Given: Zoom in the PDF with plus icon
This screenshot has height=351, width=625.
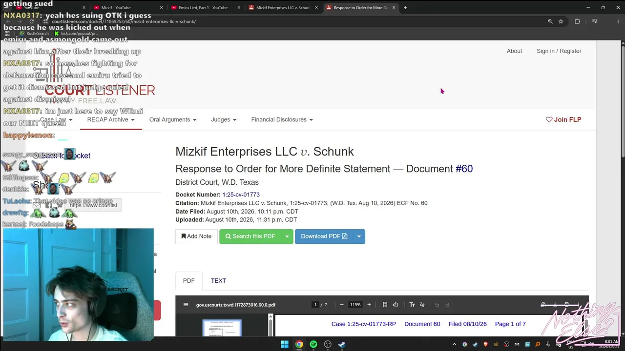Looking at the screenshot, I should pos(369,305).
